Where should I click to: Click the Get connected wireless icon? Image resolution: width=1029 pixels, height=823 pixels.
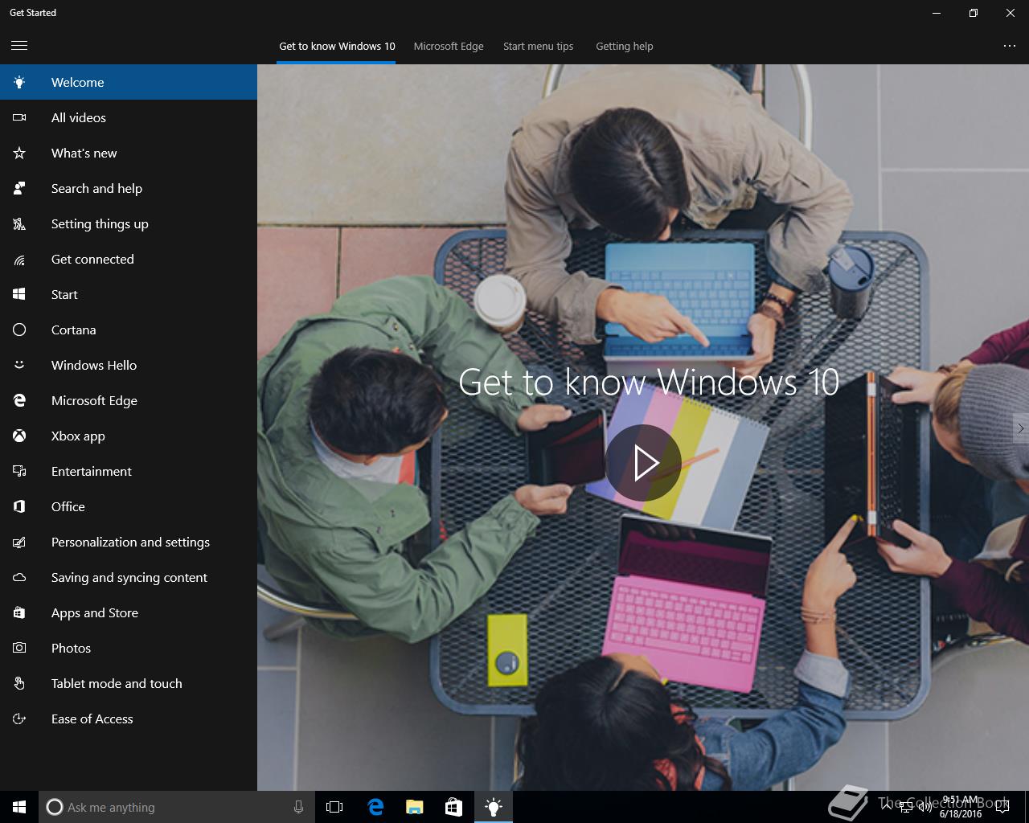[x=19, y=259]
